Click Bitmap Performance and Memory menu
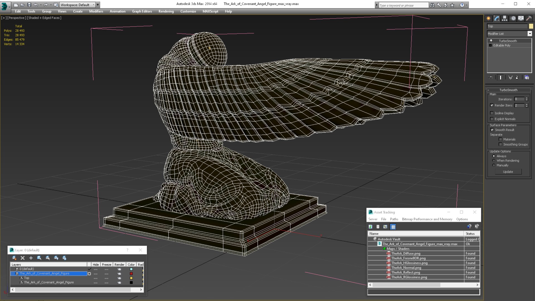The height and width of the screenshot is (301, 535). 427,219
